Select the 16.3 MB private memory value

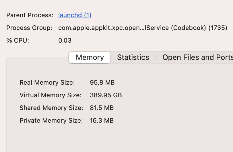pyautogui.click(x=102, y=121)
